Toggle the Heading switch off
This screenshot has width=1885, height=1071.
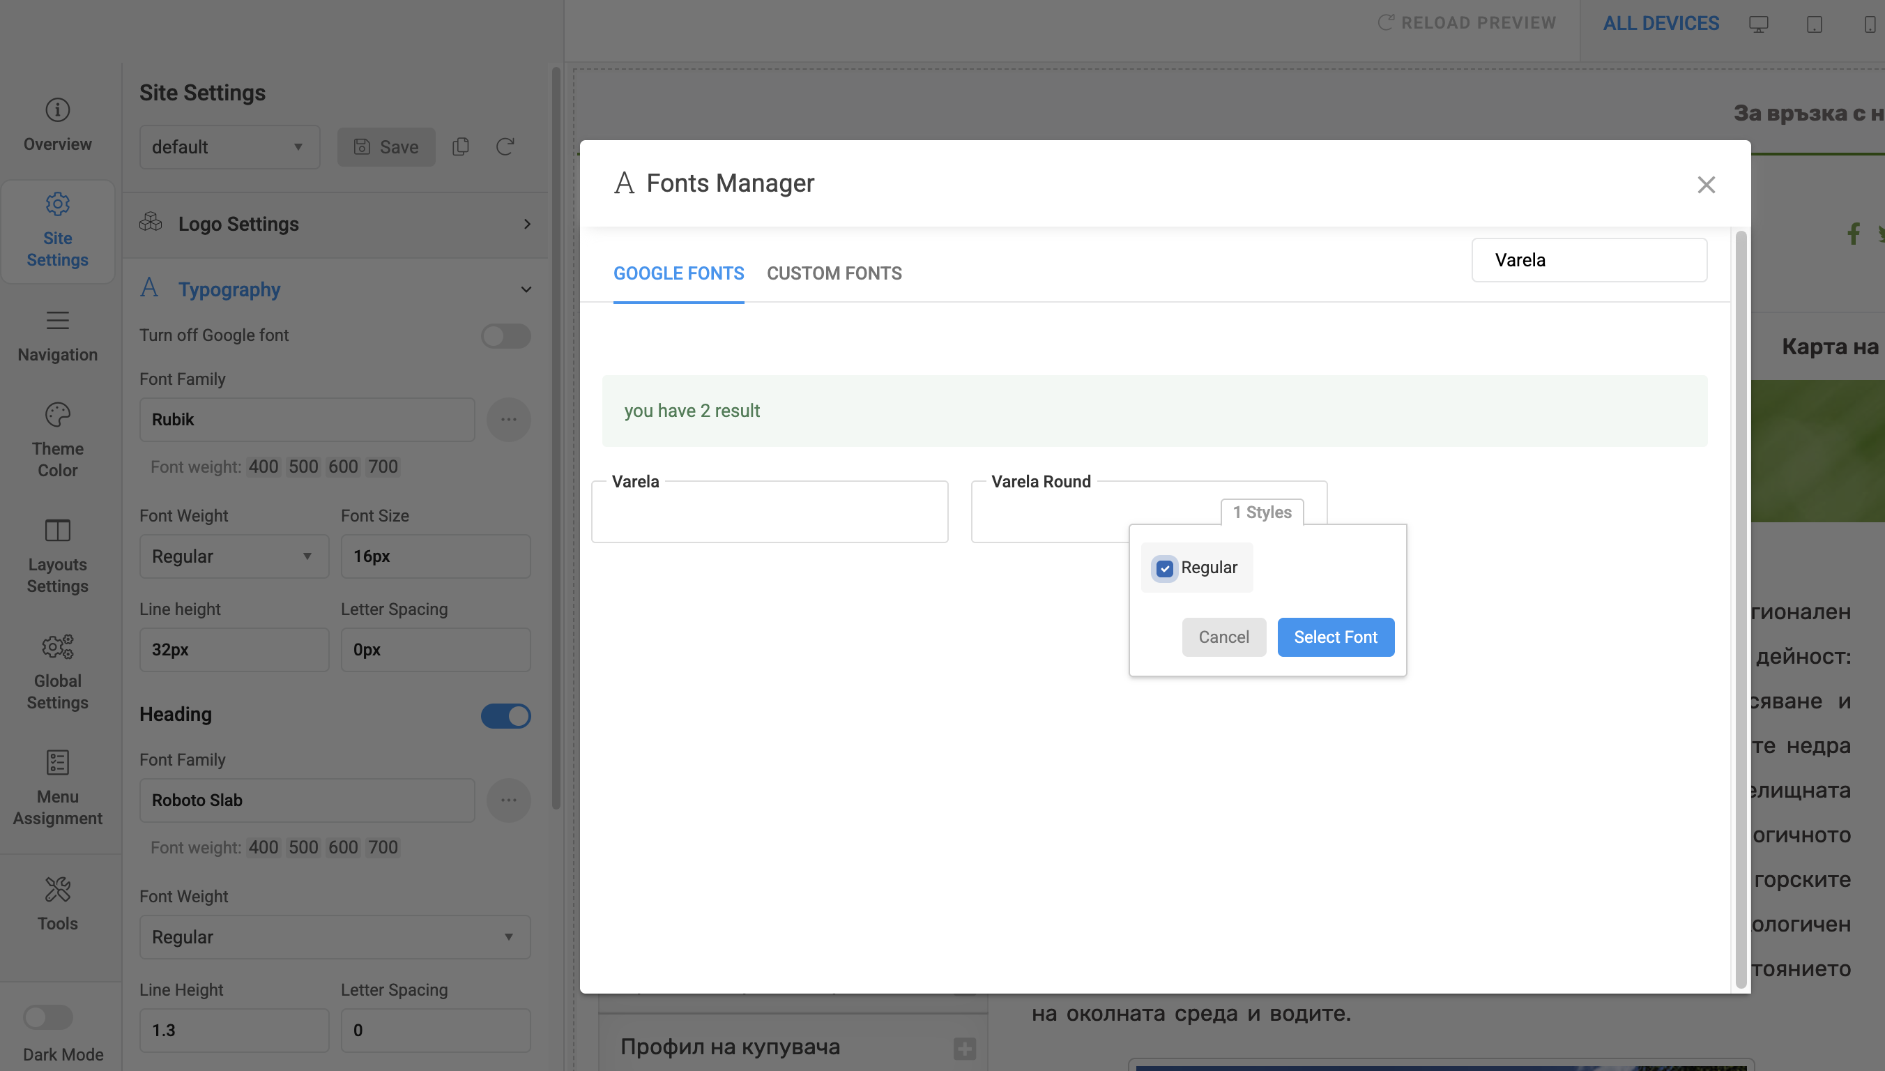pos(506,715)
